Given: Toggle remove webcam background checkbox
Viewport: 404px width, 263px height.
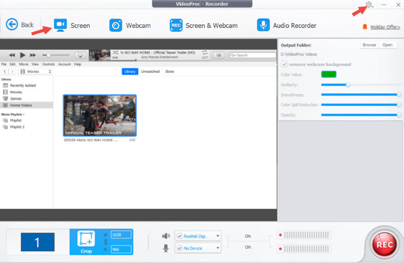Looking at the screenshot, I should pos(284,64).
